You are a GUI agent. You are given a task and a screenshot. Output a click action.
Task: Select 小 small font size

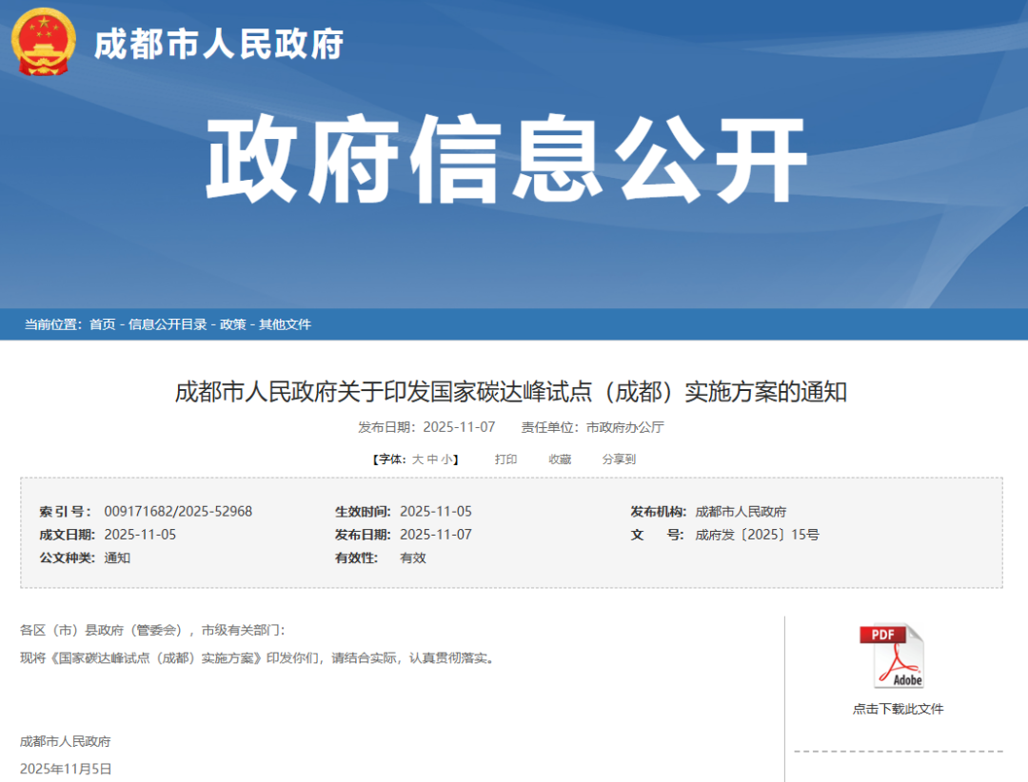[446, 459]
